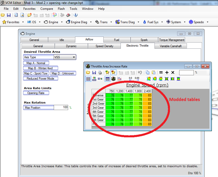This screenshot has height=177, width=218.
Task: Click the plus (add value) icon
Action: [167, 72]
